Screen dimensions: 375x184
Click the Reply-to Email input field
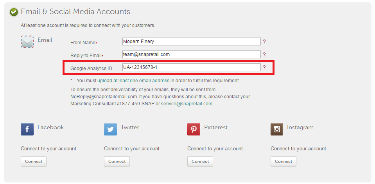(x=191, y=54)
